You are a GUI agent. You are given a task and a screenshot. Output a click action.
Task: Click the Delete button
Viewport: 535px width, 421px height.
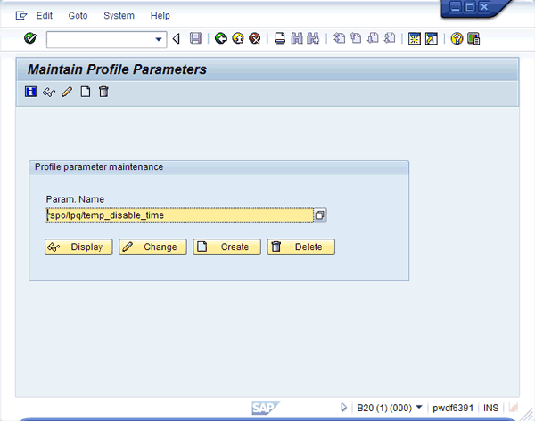[301, 247]
